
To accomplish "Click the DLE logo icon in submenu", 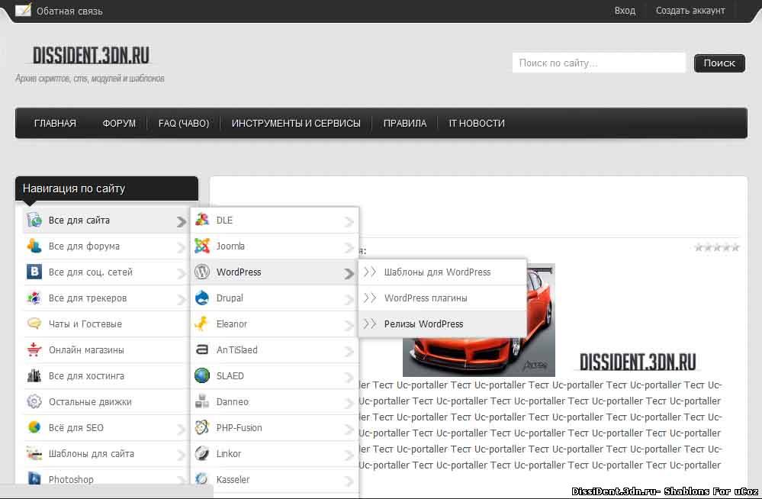I will point(201,220).
